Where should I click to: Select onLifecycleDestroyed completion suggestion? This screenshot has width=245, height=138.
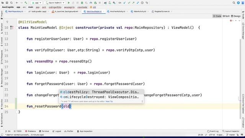pyautogui.click(x=101, y=97)
